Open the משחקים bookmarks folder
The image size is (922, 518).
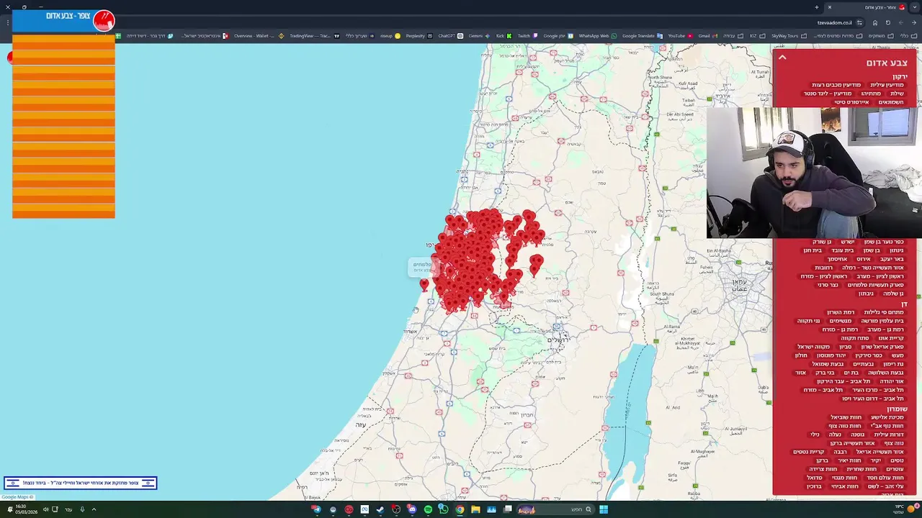click(x=882, y=36)
